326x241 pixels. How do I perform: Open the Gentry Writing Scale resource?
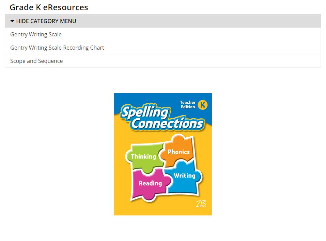click(36, 34)
